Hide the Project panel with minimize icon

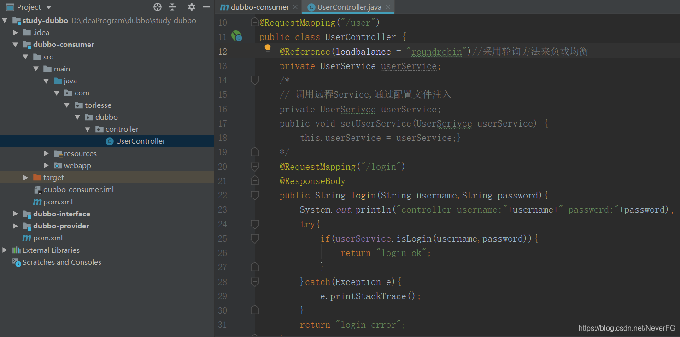coord(206,7)
